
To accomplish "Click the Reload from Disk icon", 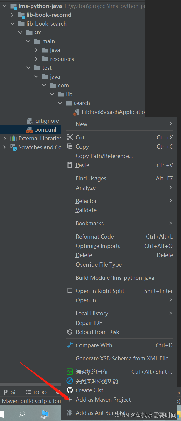I will tap(70, 332).
